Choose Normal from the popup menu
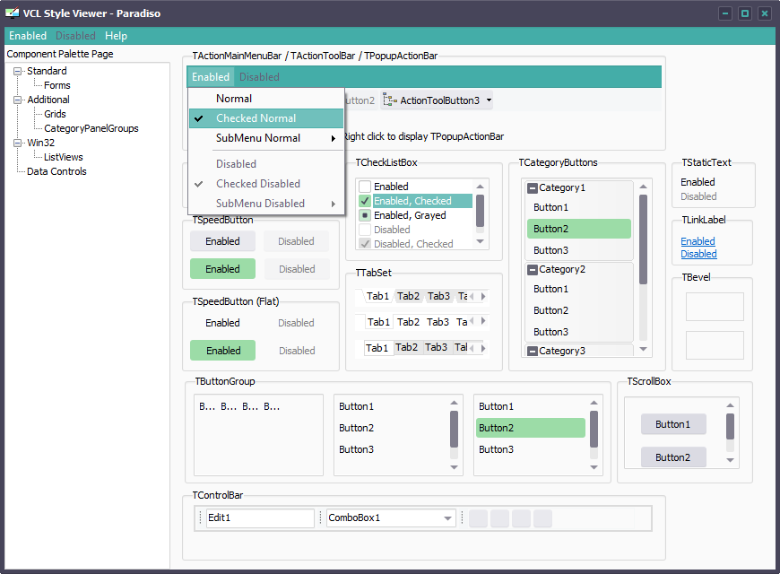 pyautogui.click(x=266, y=99)
